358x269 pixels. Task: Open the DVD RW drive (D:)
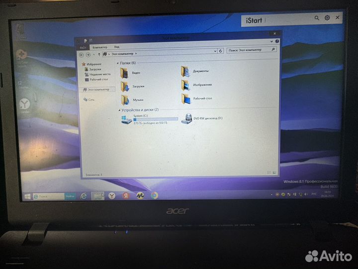(x=187, y=119)
